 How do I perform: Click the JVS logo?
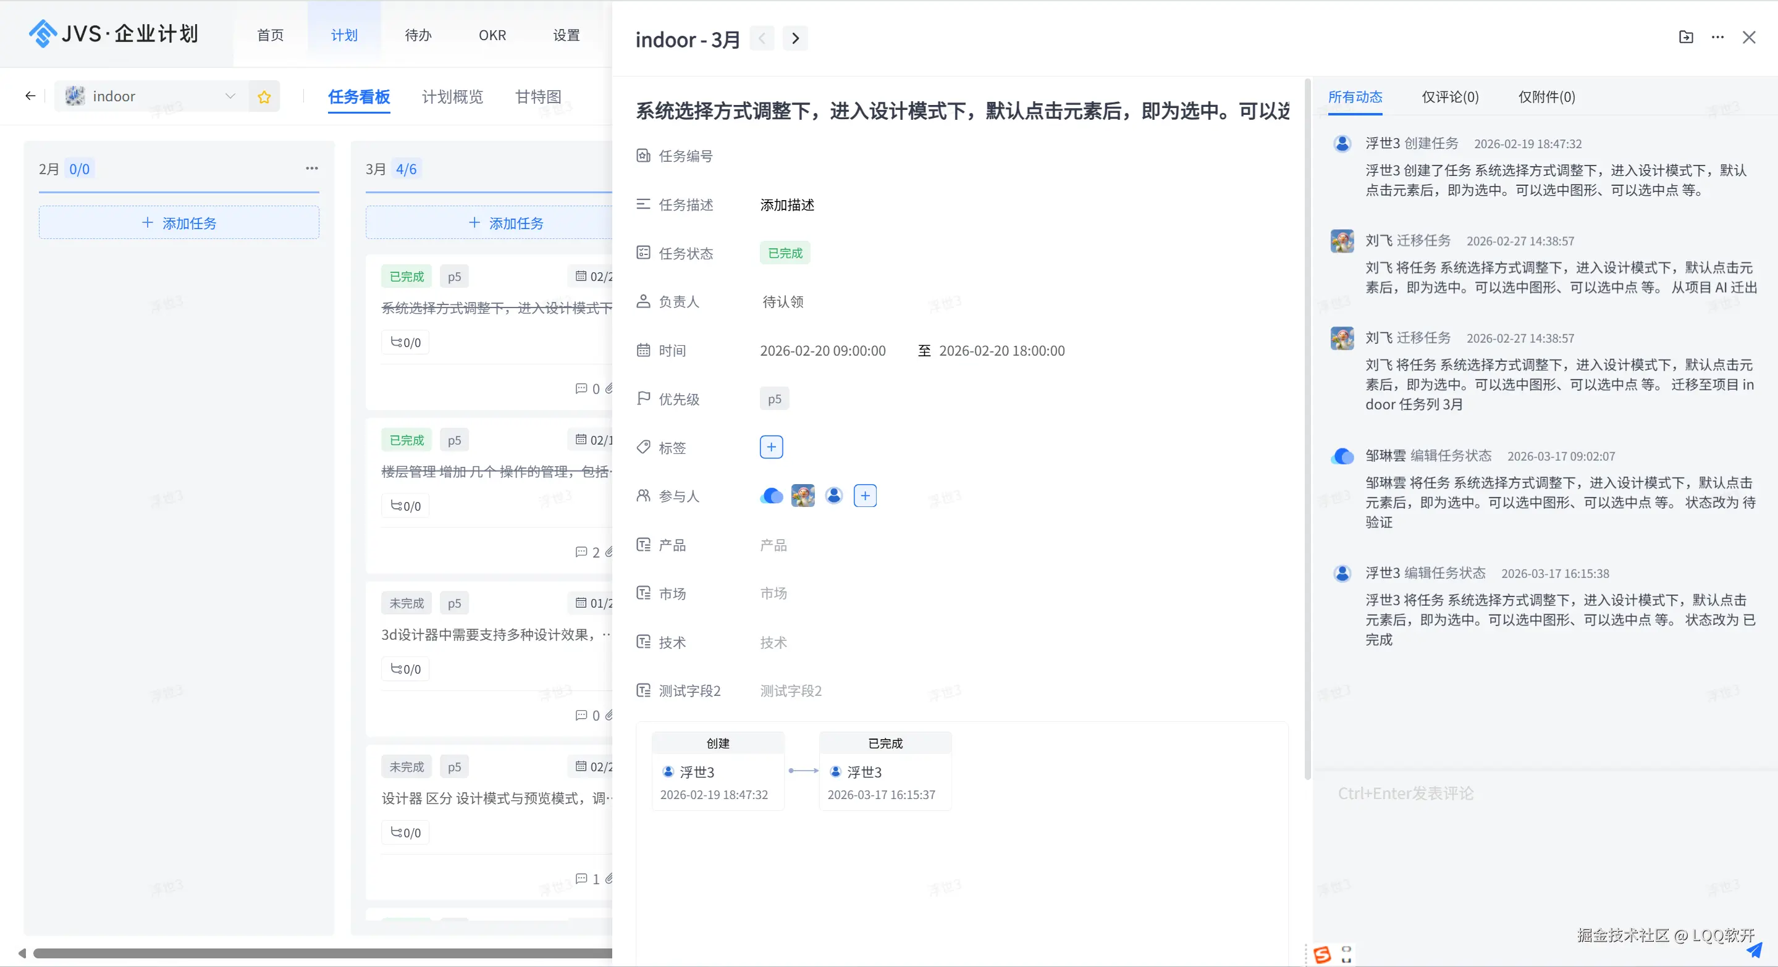point(43,34)
